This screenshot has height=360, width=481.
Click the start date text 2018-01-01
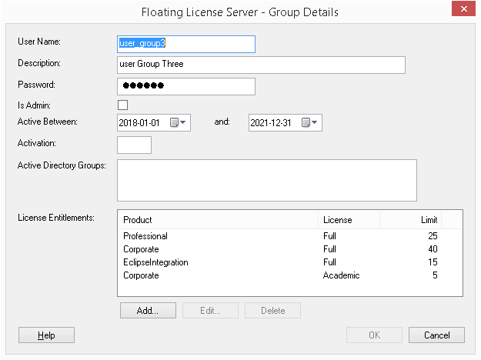142,122
